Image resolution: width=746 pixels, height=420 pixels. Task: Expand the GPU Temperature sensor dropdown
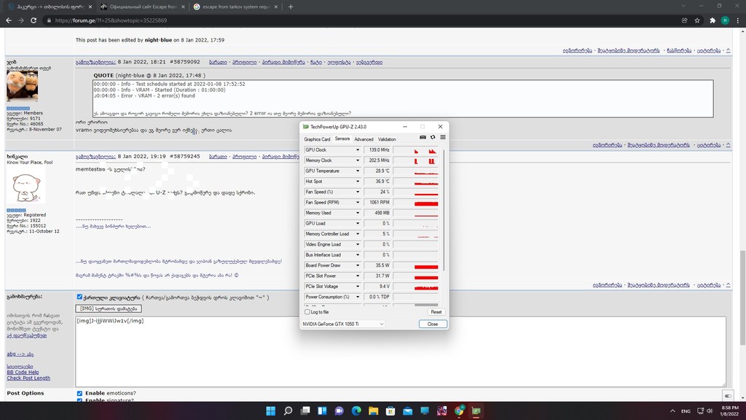pos(357,171)
